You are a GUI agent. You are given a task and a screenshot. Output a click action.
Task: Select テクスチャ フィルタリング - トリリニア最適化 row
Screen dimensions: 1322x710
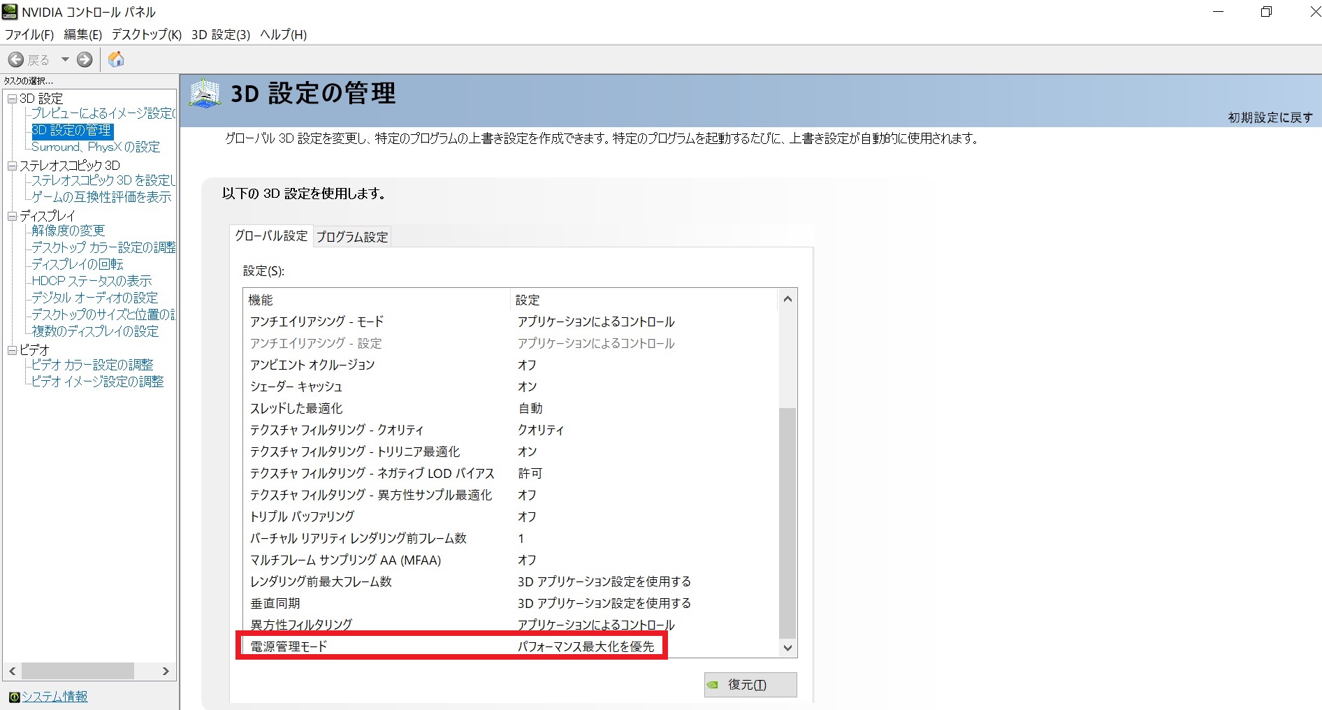point(511,451)
